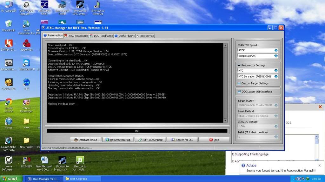Launch Revo Uninstaller Pro icon
Image resolution: width=325 pixels, height=182 pixels.
point(26,27)
